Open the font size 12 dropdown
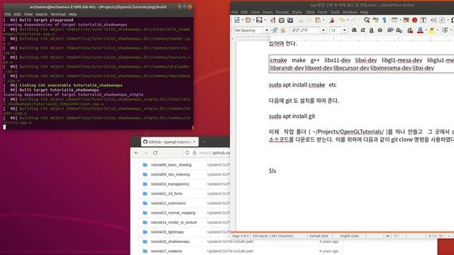This screenshot has height=255, width=454. pyautogui.click(x=344, y=30)
